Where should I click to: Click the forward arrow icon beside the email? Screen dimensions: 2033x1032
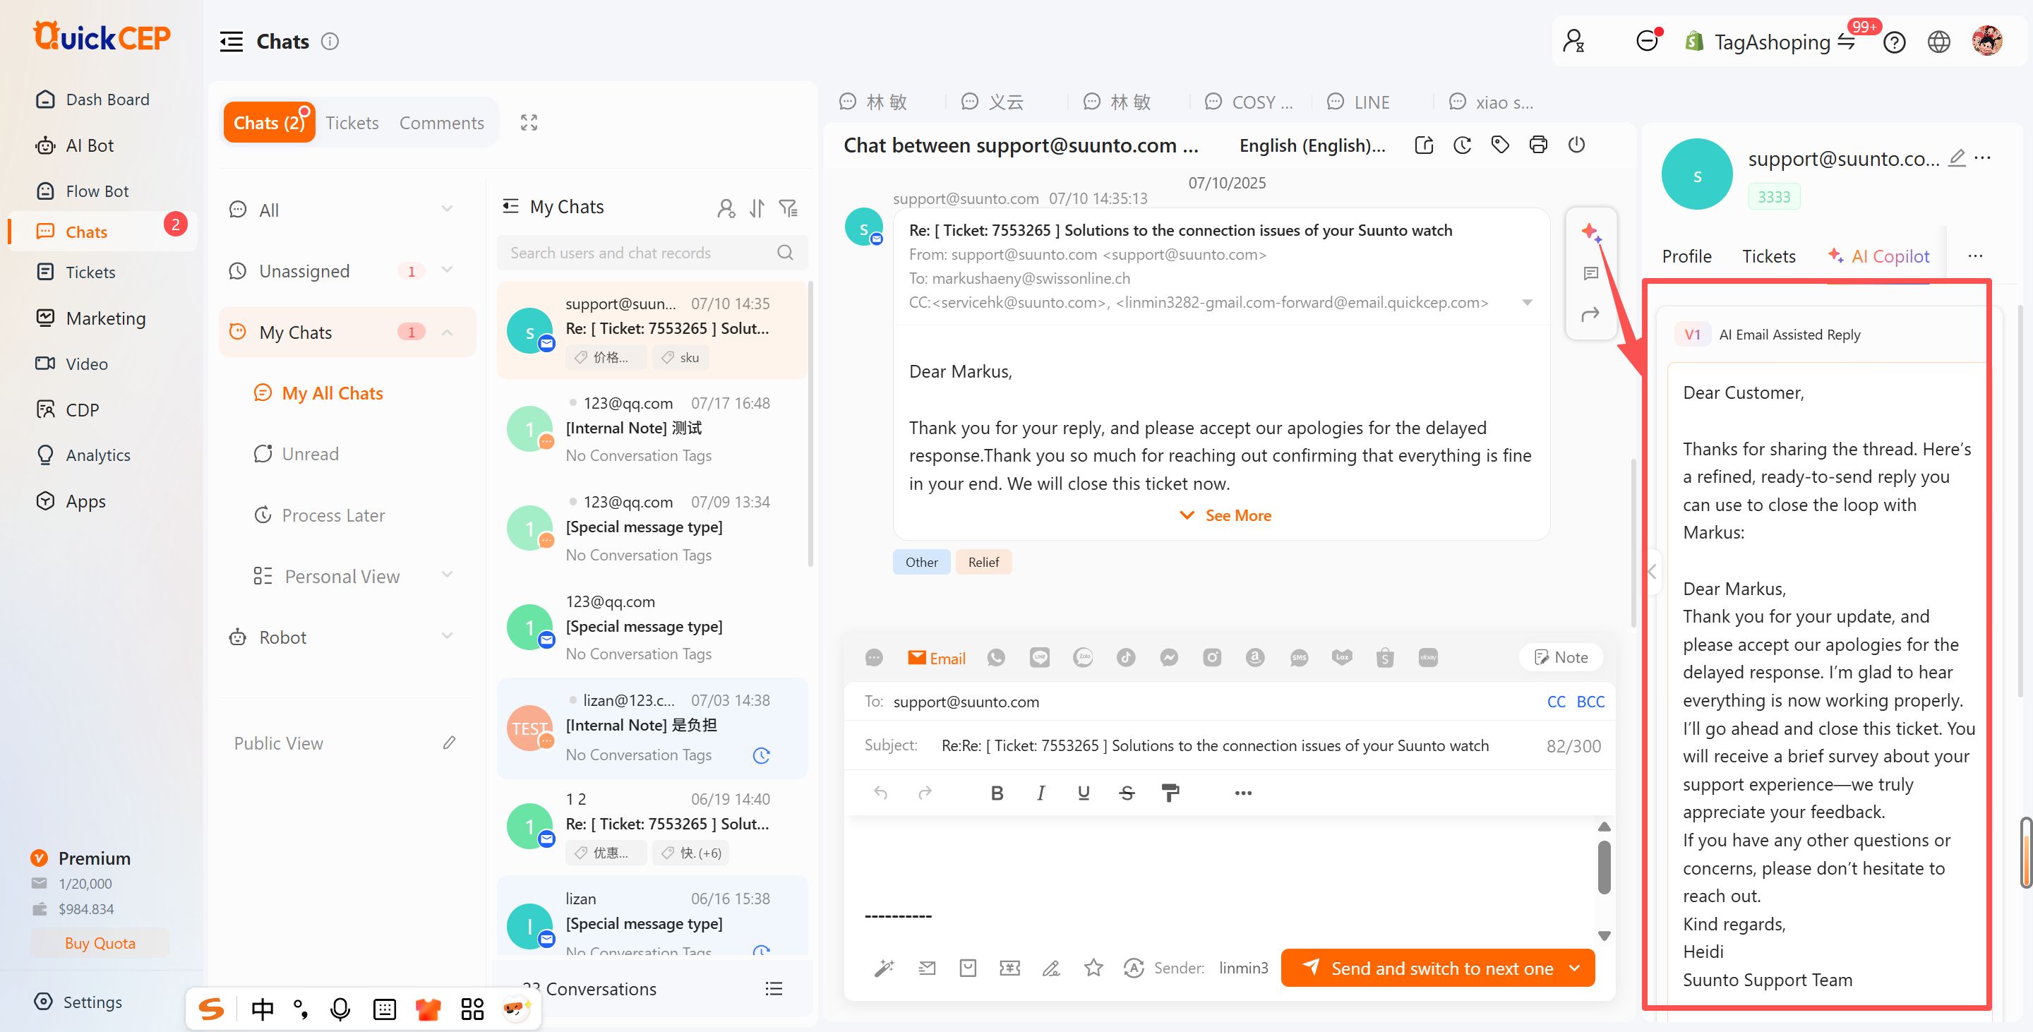pos(1590,314)
